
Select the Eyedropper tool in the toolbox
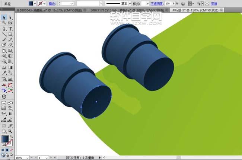(x=4, y=73)
